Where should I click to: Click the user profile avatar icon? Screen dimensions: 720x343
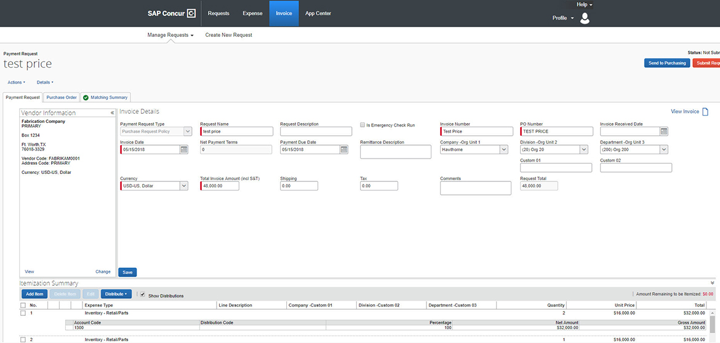585,18
